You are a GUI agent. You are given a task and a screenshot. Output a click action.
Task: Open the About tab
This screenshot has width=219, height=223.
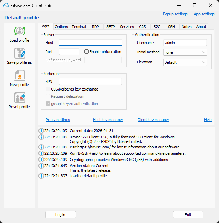201,27
